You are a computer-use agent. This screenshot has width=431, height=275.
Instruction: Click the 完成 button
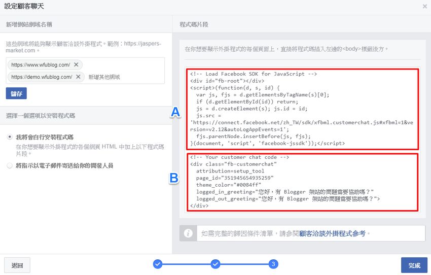coord(414,265)
